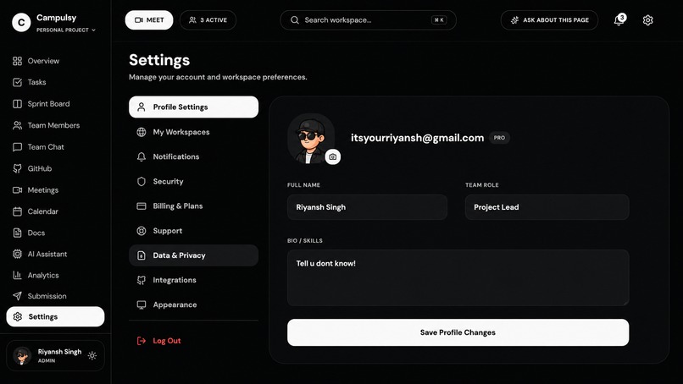Image resolution: width=683 pixels, height=384 pixels.
Task: View Analytics page
Action: (x=55, y=275)
